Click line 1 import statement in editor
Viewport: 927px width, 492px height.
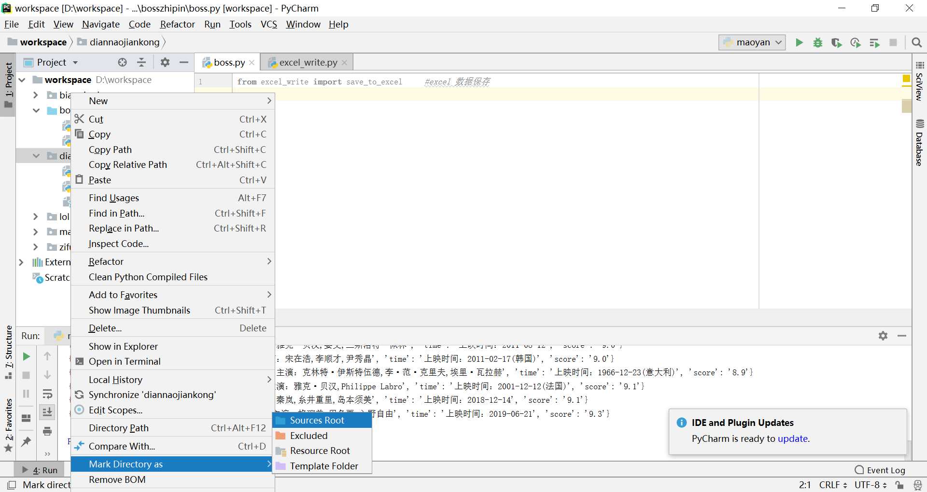320,82
